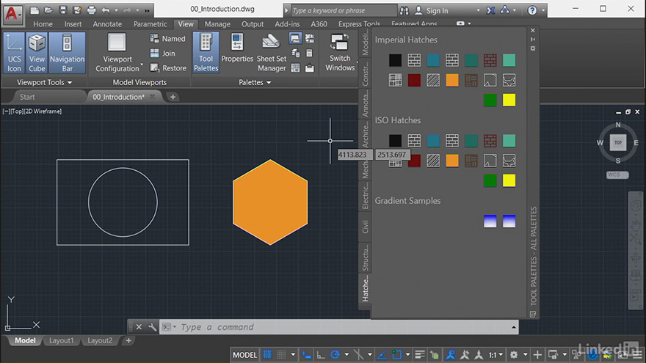Toggle snap mode in status bar
The width and height of the screenshot is (646, 363).
(x=281, y=355)
